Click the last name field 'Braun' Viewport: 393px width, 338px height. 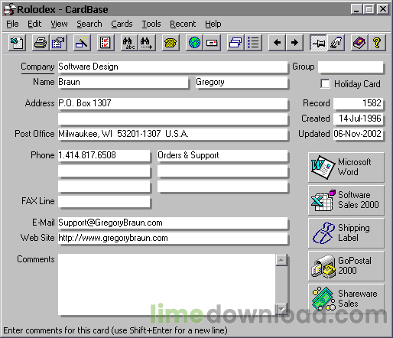123,82
